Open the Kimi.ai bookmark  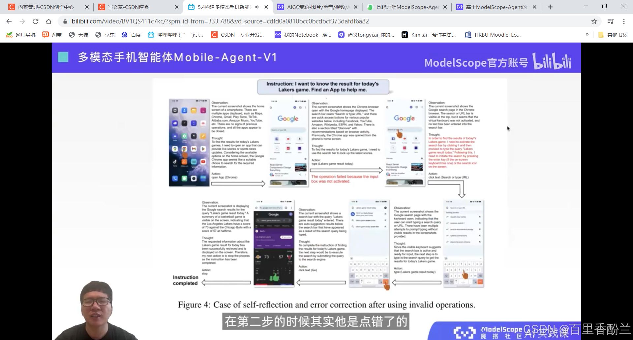[x=429, y=35]
